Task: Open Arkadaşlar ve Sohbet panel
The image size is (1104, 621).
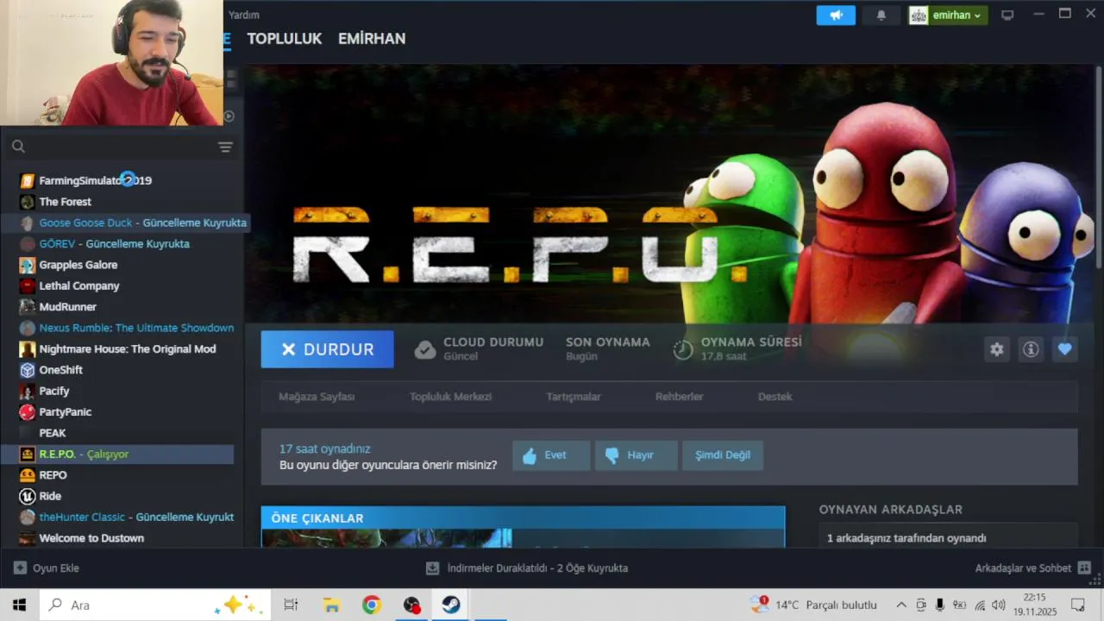Action: [x=1032, y=568]
